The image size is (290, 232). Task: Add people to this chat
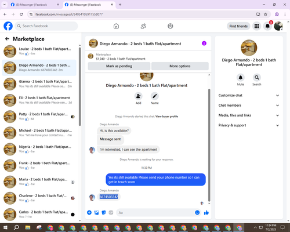coord(139,96)
